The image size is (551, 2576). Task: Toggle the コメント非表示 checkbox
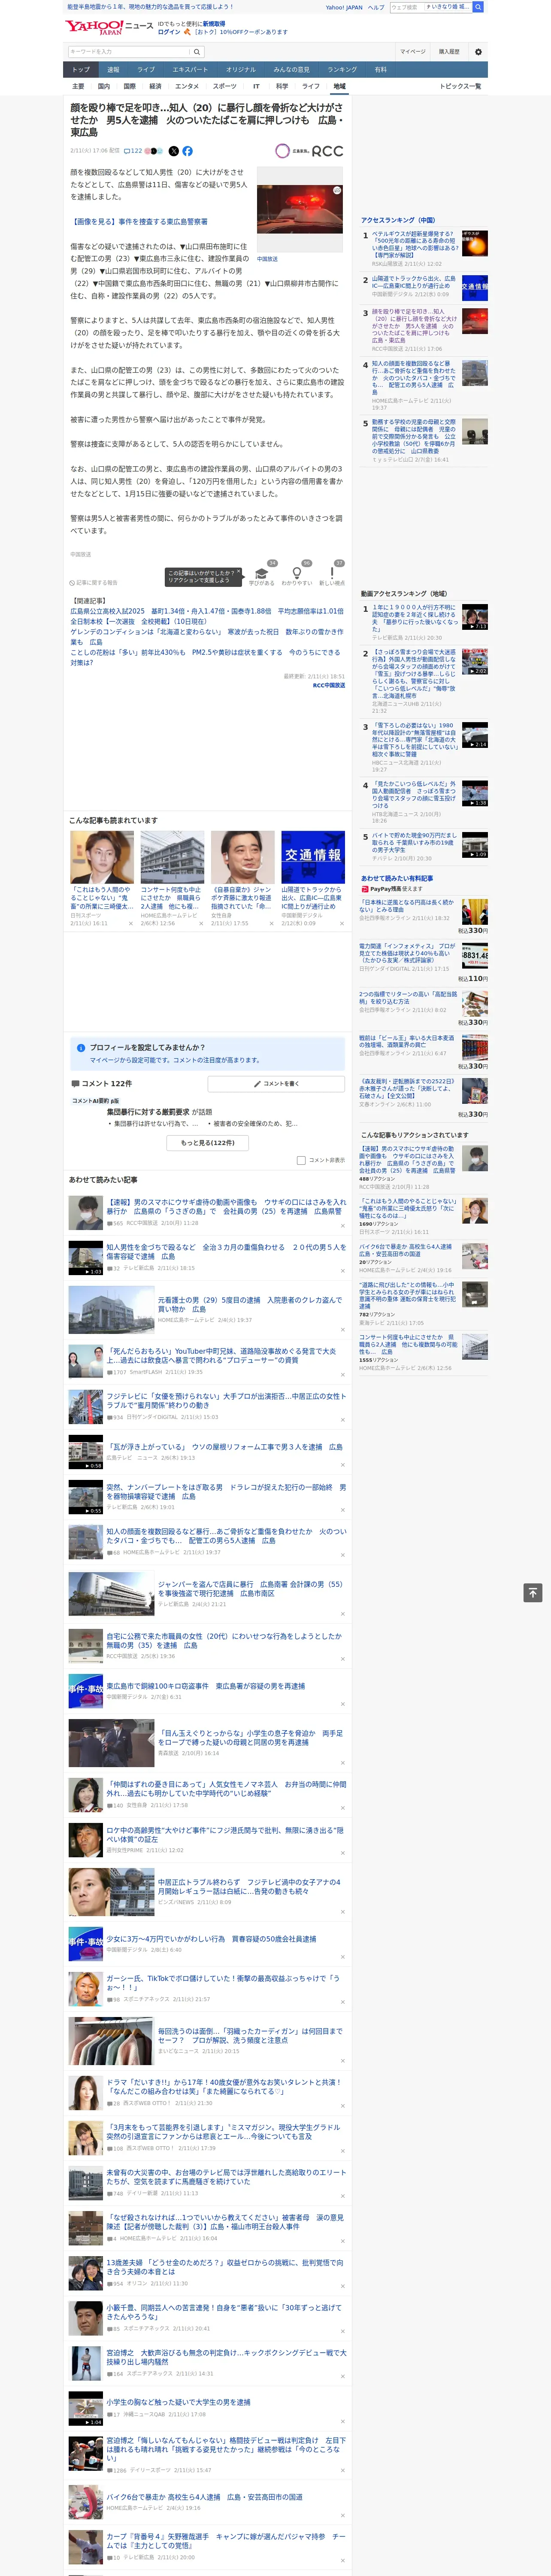click(x=301, y=1160)
